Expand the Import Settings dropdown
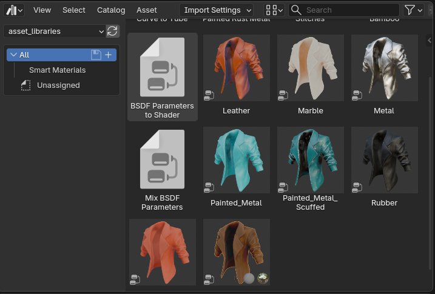This screenshot has width=435, height=294. coord(216,10)
